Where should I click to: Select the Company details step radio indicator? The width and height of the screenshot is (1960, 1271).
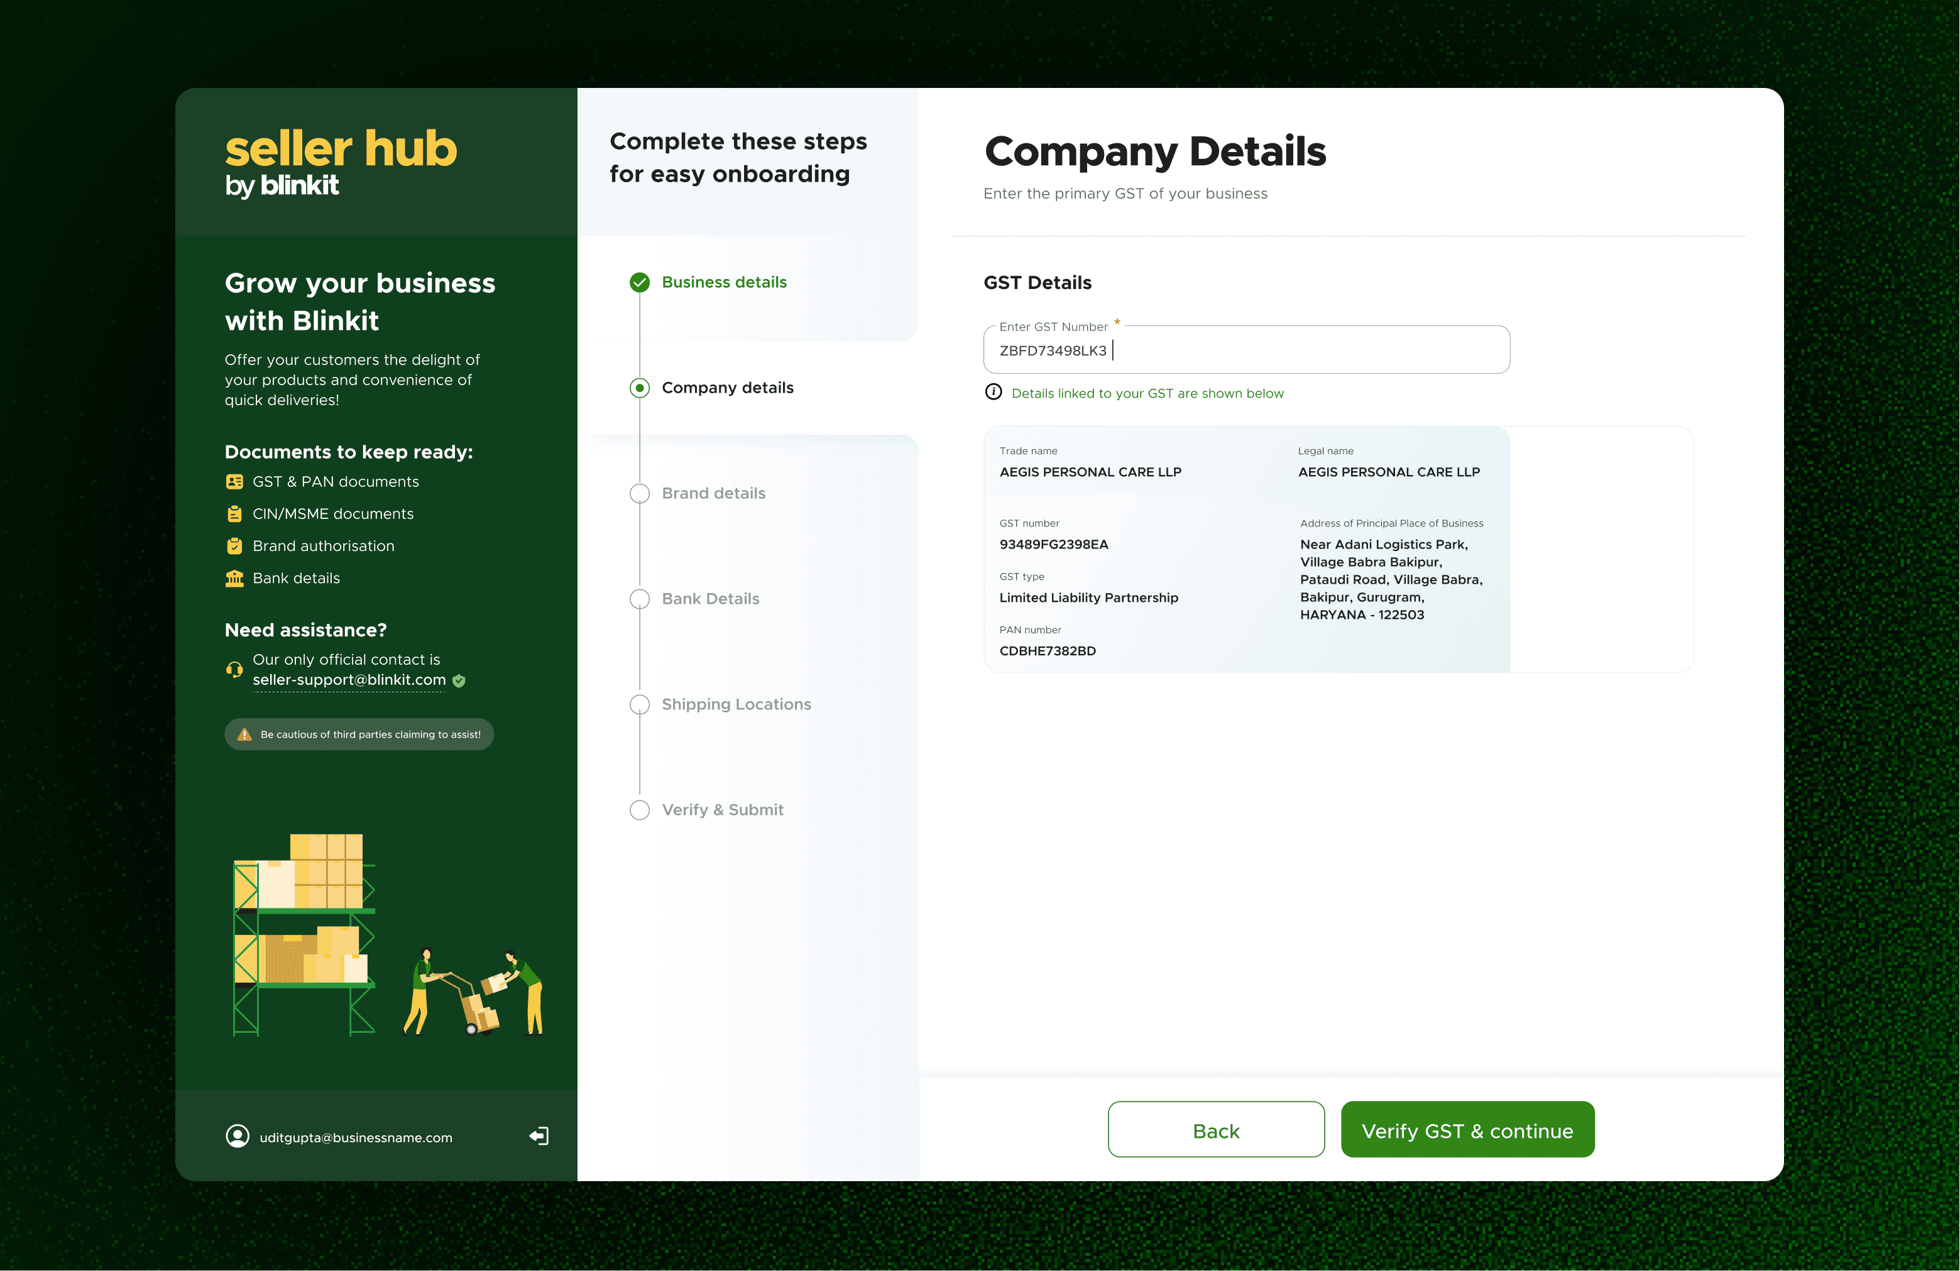tap(640, 388)
